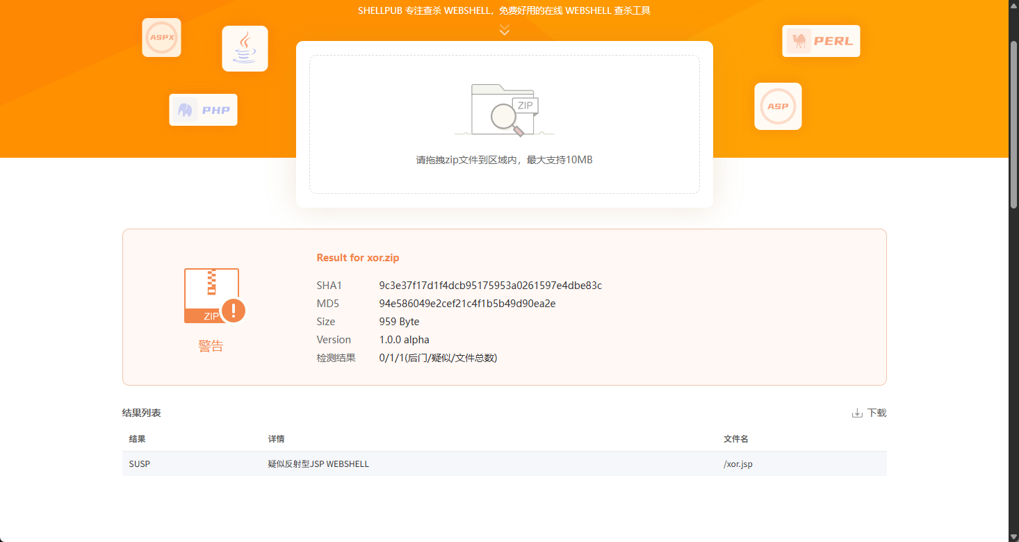1019x542 pixels.
Task: Click the ZIP folder magnifier icon
Action: click(505, 110)
